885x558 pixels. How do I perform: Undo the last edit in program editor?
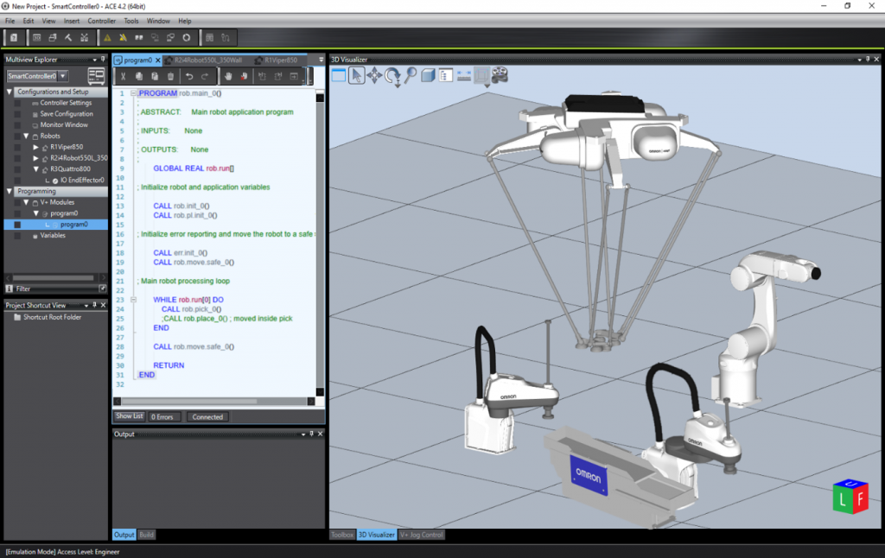pos(189,76)
